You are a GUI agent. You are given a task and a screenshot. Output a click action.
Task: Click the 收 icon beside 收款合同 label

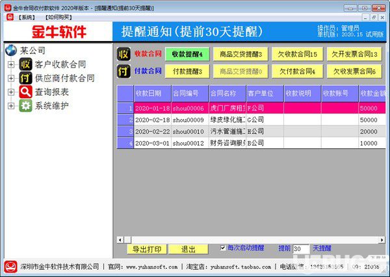point(123,54)
